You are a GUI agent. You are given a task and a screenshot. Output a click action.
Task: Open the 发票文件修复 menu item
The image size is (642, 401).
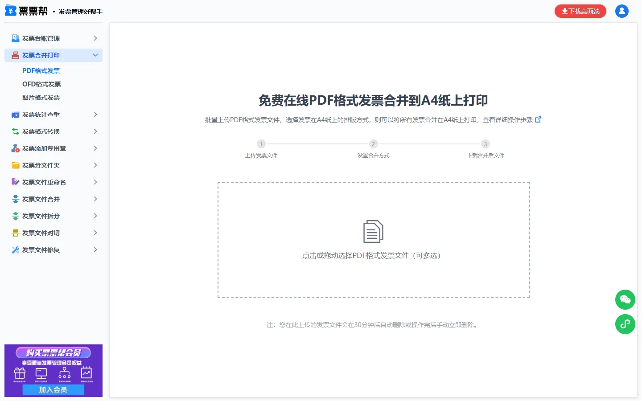click(53, 250)
